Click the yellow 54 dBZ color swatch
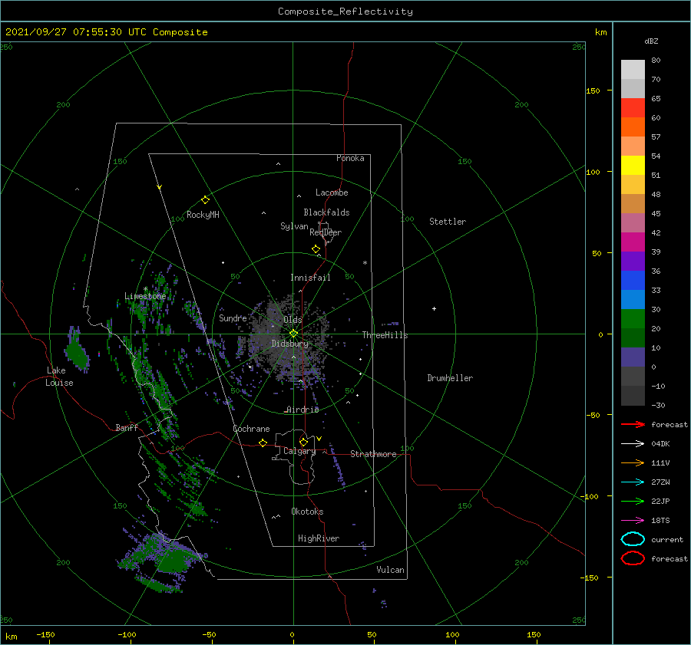Image resolution: width=691 pixels, height=645 pixels. tap(633, 165)
